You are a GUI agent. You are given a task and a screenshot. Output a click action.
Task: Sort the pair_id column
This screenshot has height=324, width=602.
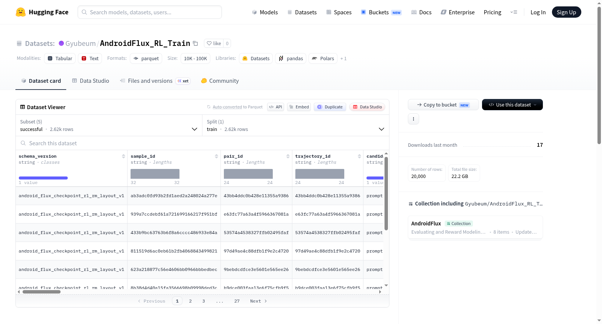pyautogui.click(x=288, y=156)
